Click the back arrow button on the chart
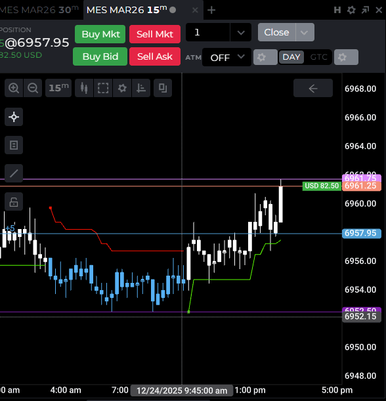 click(x=313, y=88)
